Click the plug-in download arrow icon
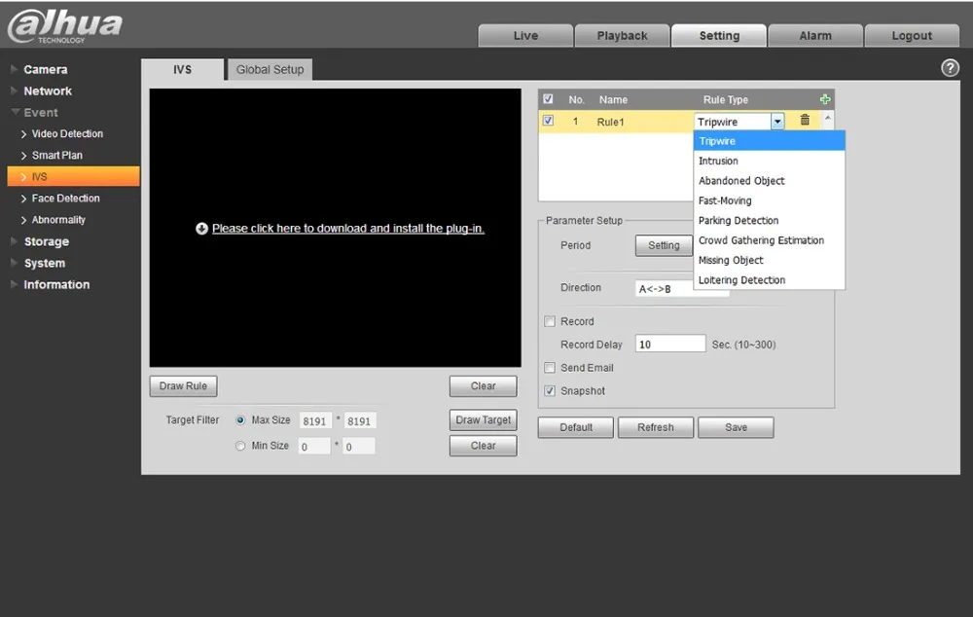The image size is (973, 617). click(201, 229)
